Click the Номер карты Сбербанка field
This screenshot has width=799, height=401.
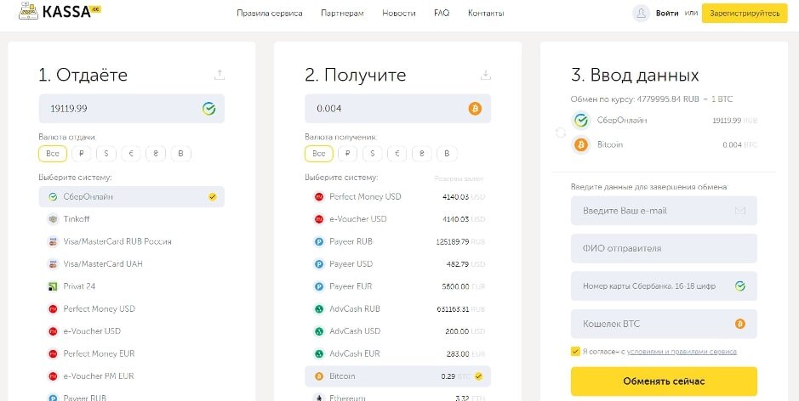tap(664, 286)
